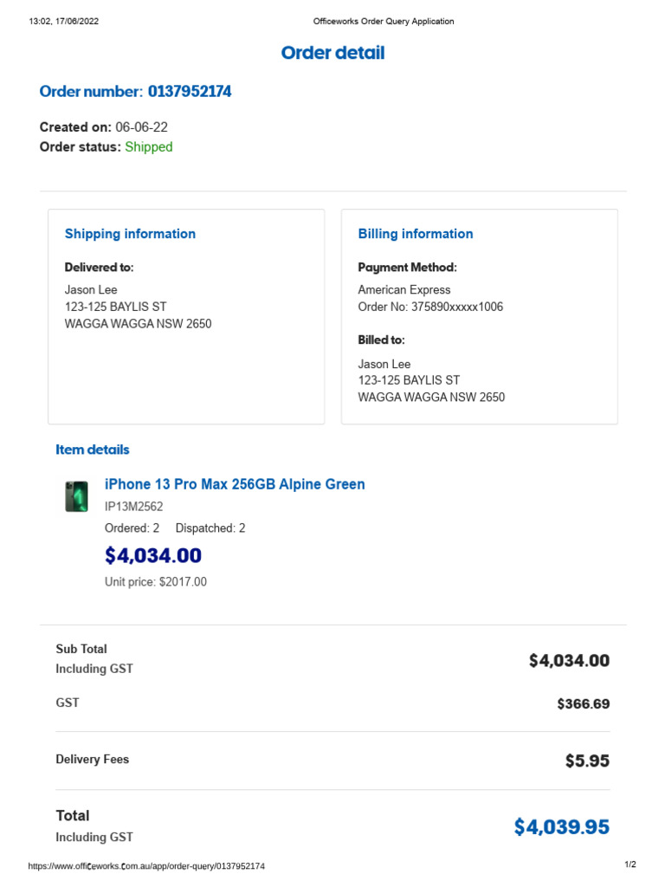Click Jason Lee under Delivered to
Screen dimensions: 665x887
point(90,289)
